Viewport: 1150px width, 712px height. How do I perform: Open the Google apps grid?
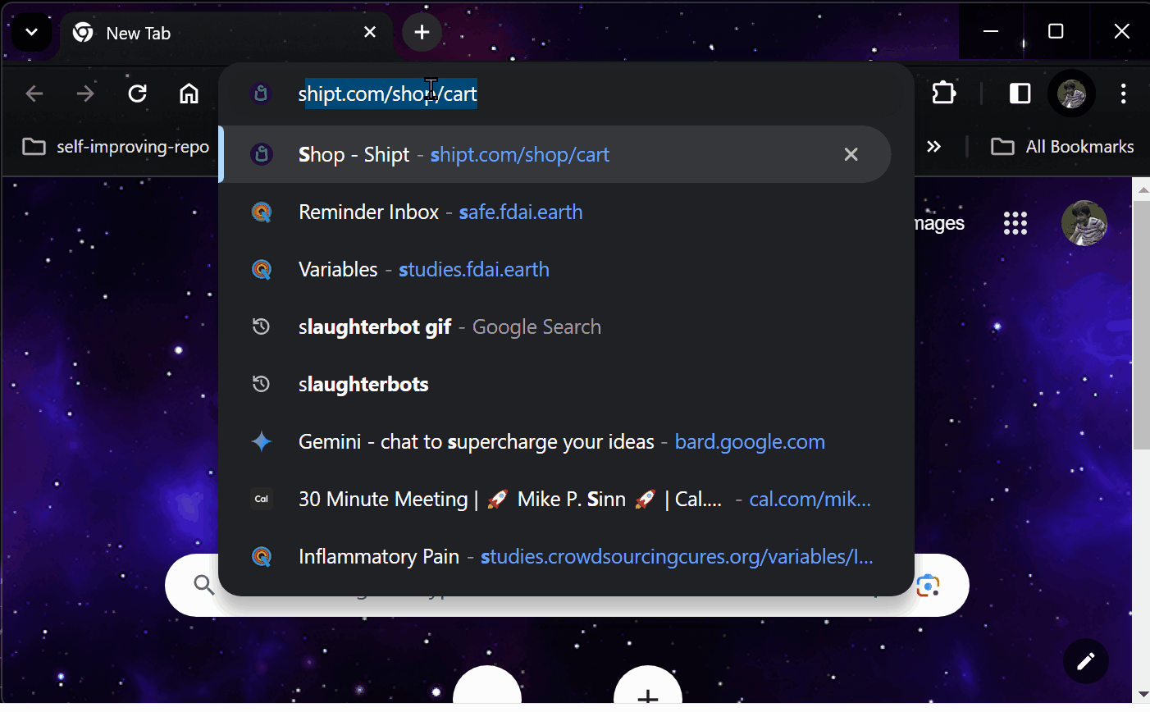(x=1015, y=223)
